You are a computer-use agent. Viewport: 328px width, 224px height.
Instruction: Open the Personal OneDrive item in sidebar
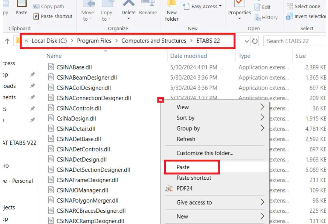[18, 181]
